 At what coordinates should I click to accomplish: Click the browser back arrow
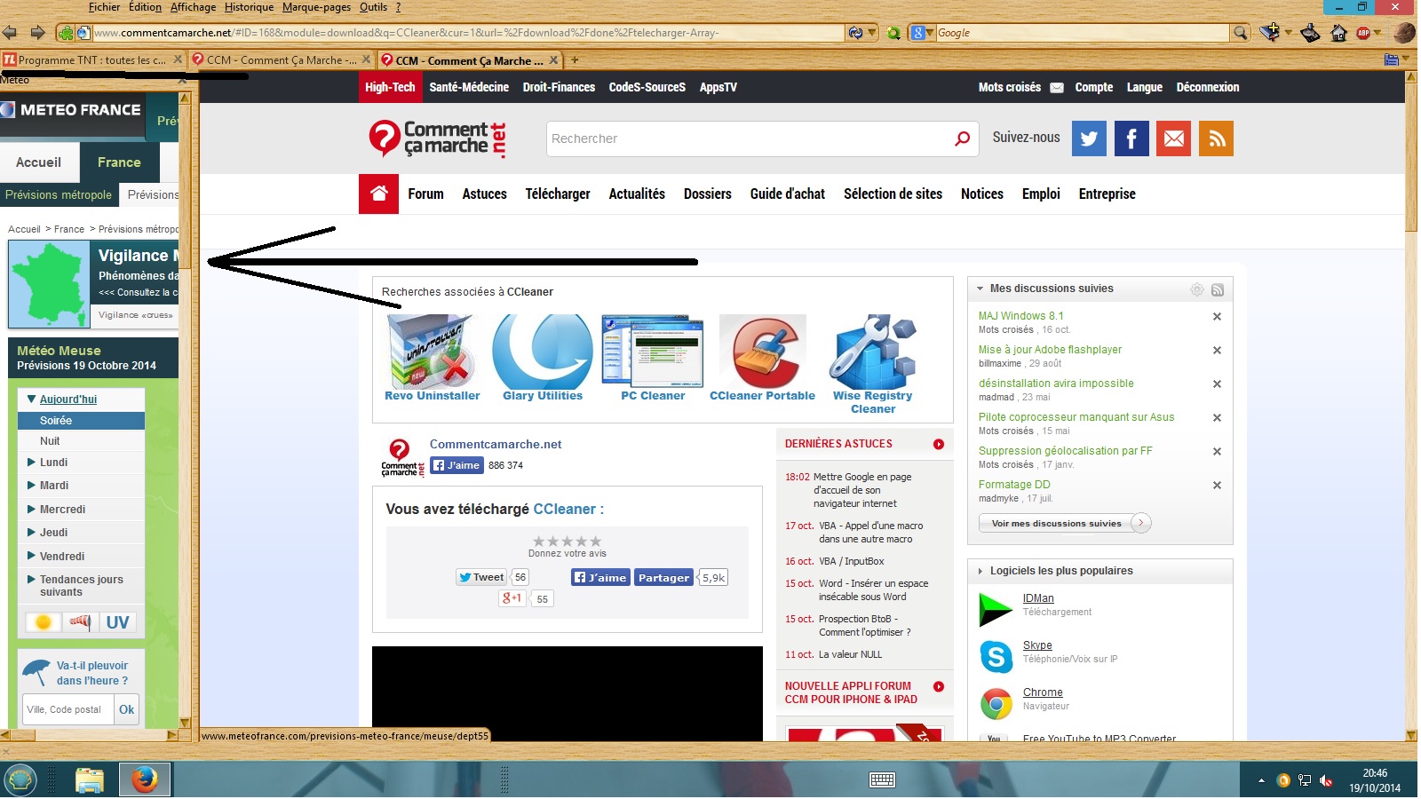click(x=10, y=33)
